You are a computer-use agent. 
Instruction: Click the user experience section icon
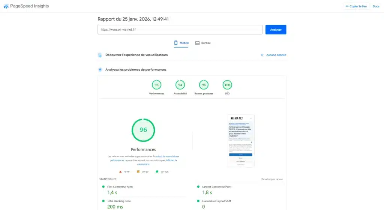[100, 55]
